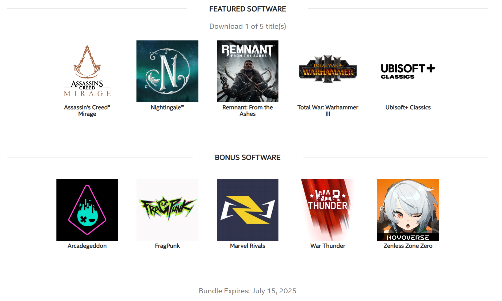Click the BONUS SOFTWARE heading
Screen dimensions: 502x301
247,157
